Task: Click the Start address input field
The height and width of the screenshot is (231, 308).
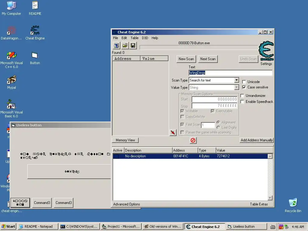Action: [x=214, y=99]
